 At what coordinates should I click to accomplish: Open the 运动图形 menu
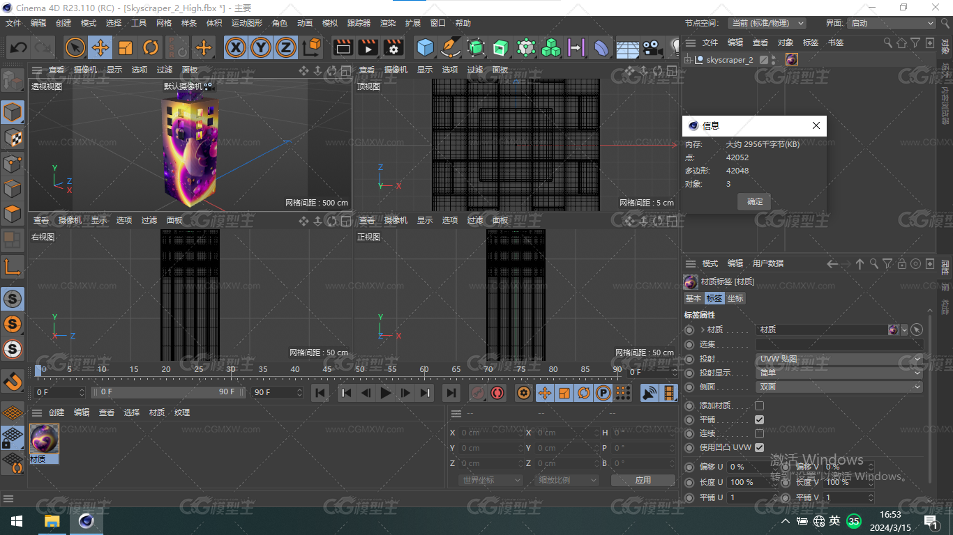click(x=247, y=23)
